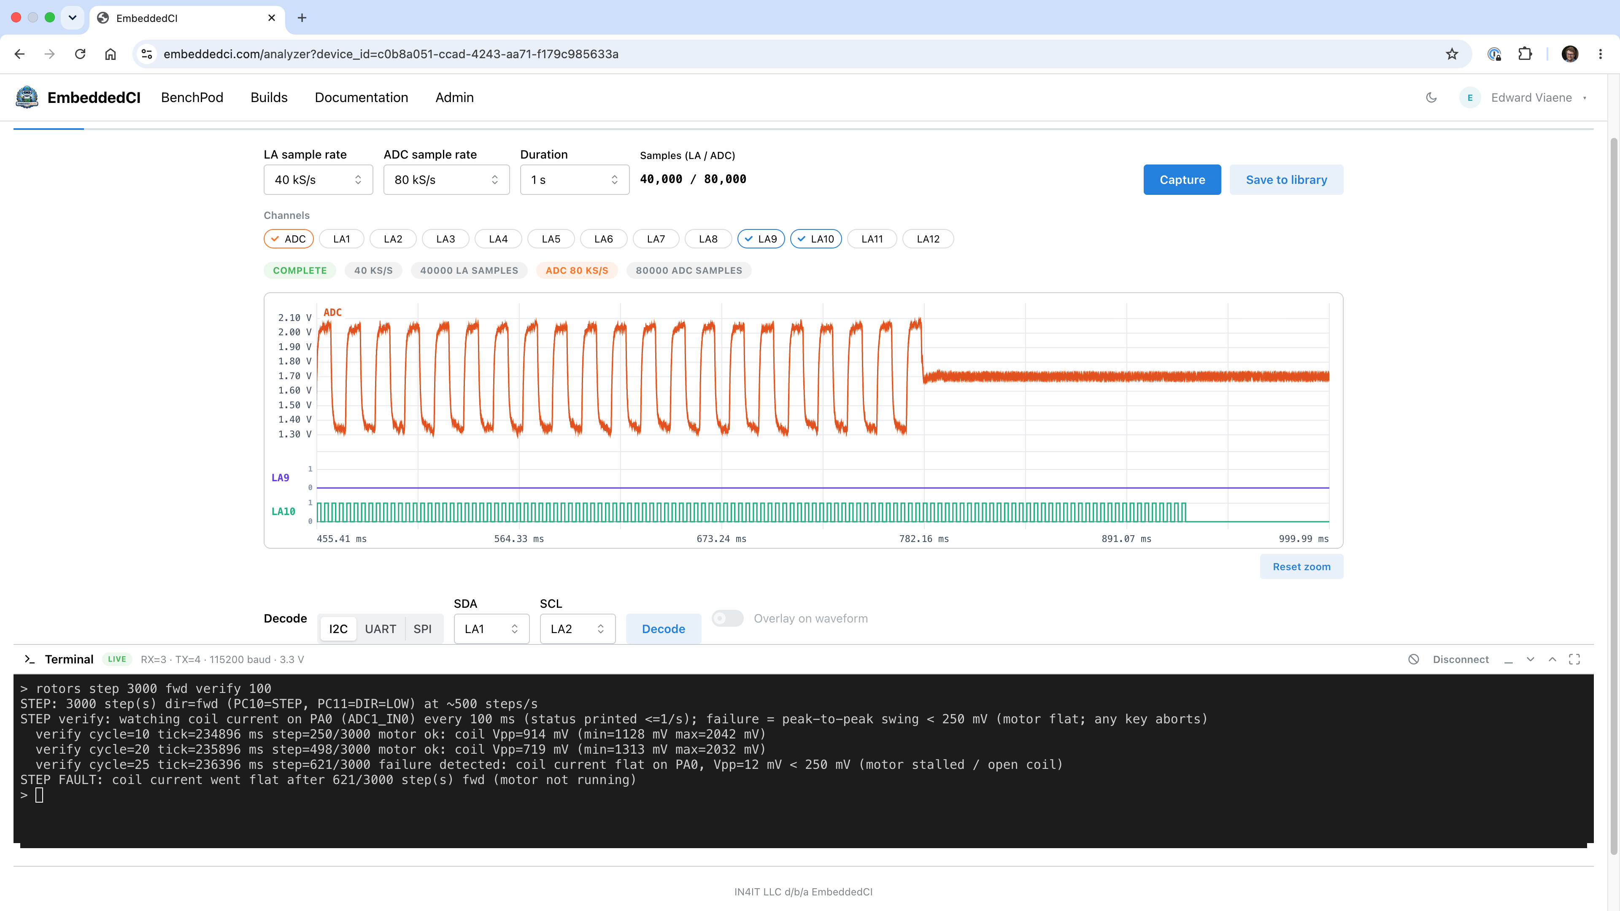This screenshot has width=1620, height=911.
Task: Start a new Capture
Action: point(1182,180)
